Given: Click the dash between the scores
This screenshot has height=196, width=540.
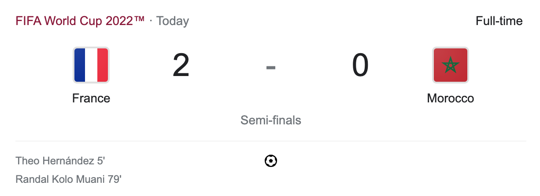Looking at the screenshot, I should (x=270, y=67).
